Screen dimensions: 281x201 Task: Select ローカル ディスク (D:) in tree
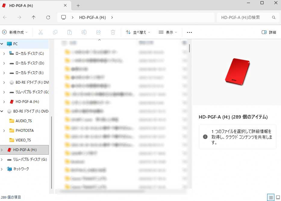(x=30, y=63)
